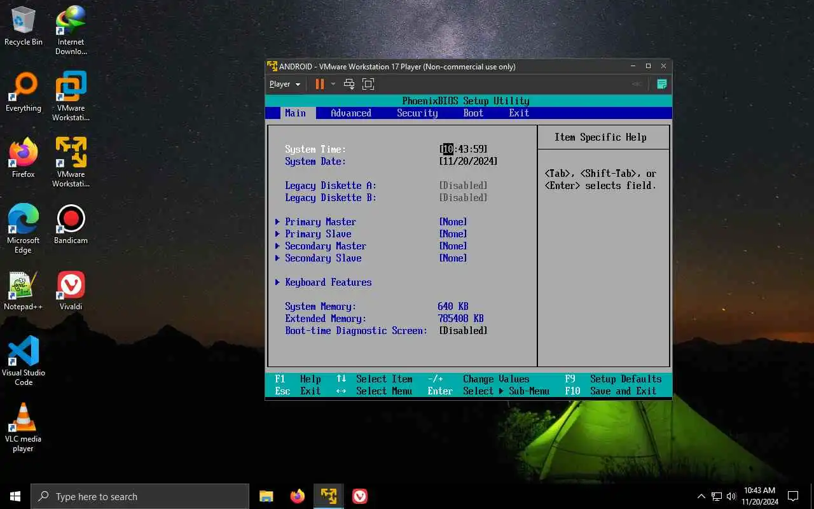Expand the Keyboard Features submenu
The width and height of the screenshot is (814, 509).
(323, 282)
